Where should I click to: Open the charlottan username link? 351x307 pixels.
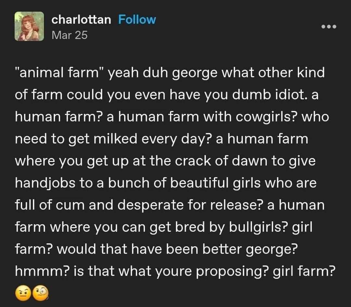(81, 20)
